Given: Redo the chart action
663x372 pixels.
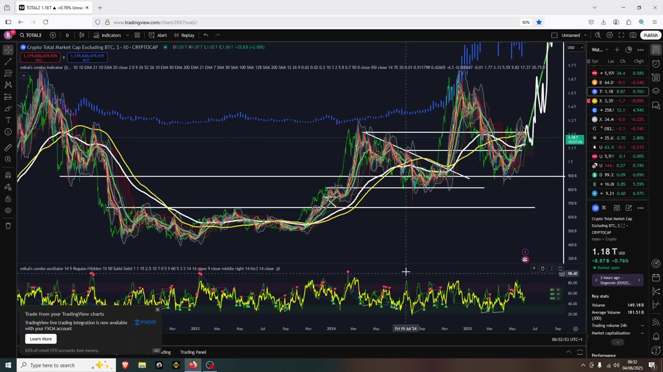Looking at the screenshot, I should click(218, 35).
